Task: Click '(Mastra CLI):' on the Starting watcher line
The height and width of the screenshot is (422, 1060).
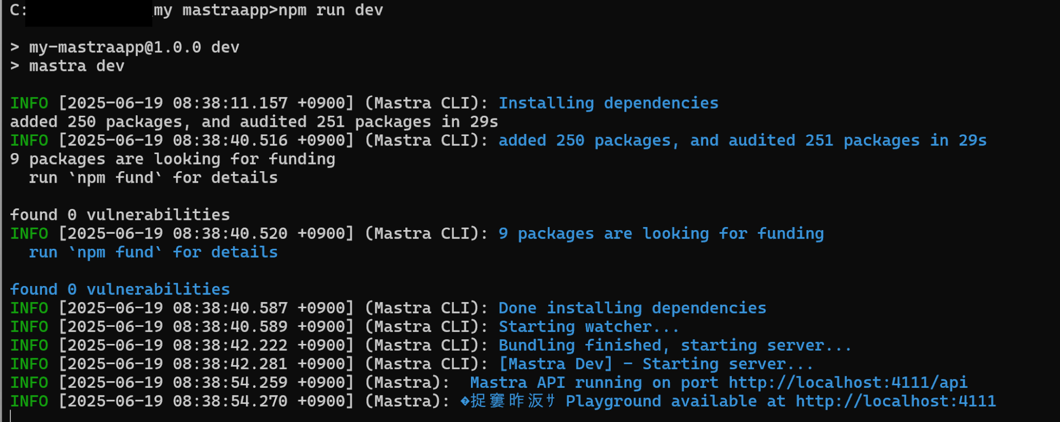Action: [426, 327]
